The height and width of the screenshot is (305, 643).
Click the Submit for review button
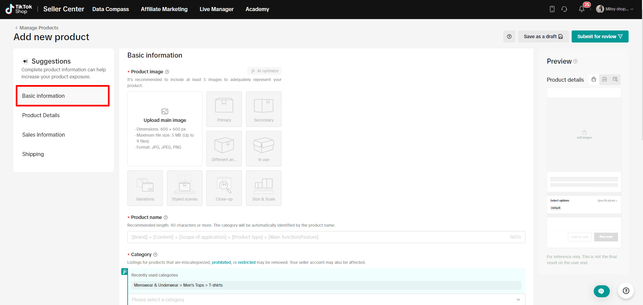point(600,36)
